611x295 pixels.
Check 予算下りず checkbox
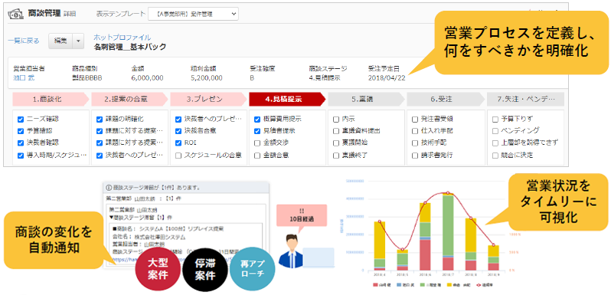pos(495,119)
